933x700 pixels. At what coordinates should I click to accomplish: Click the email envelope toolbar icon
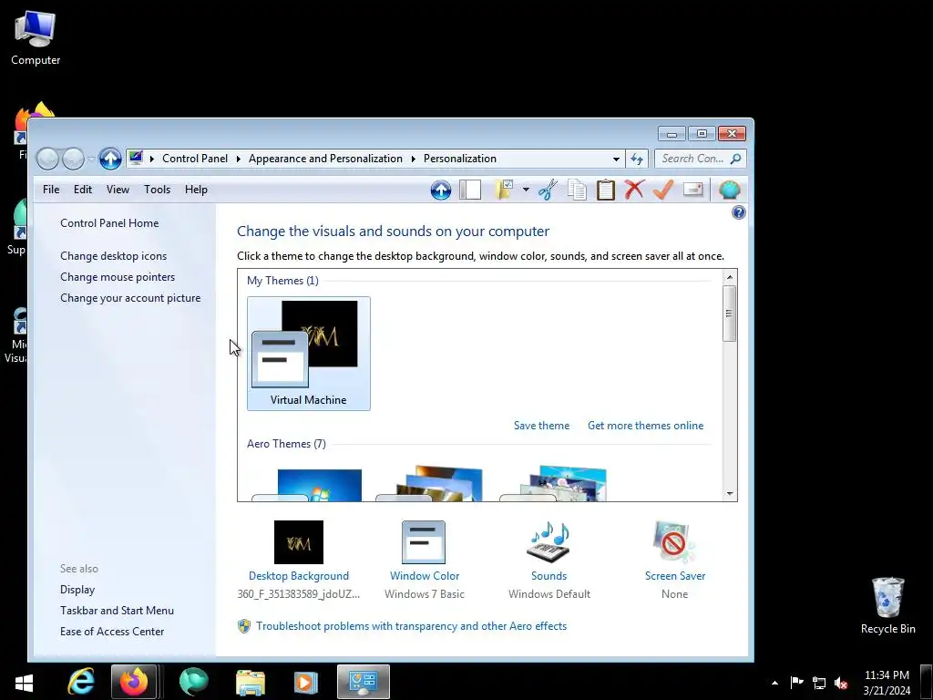[x=693, y=190]
